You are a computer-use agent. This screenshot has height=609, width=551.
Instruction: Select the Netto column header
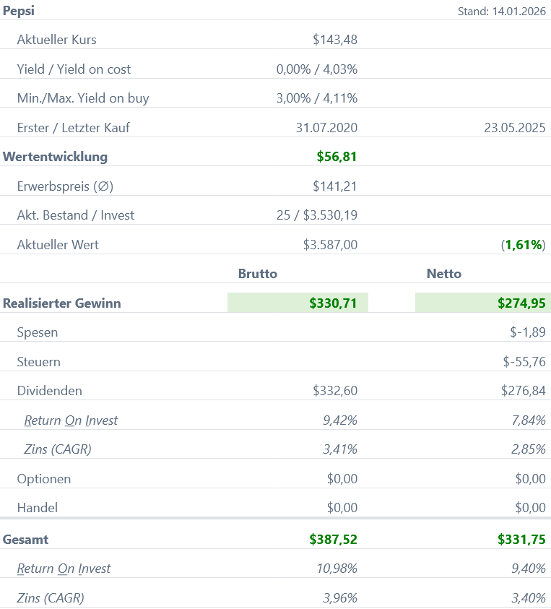[444, 274]
